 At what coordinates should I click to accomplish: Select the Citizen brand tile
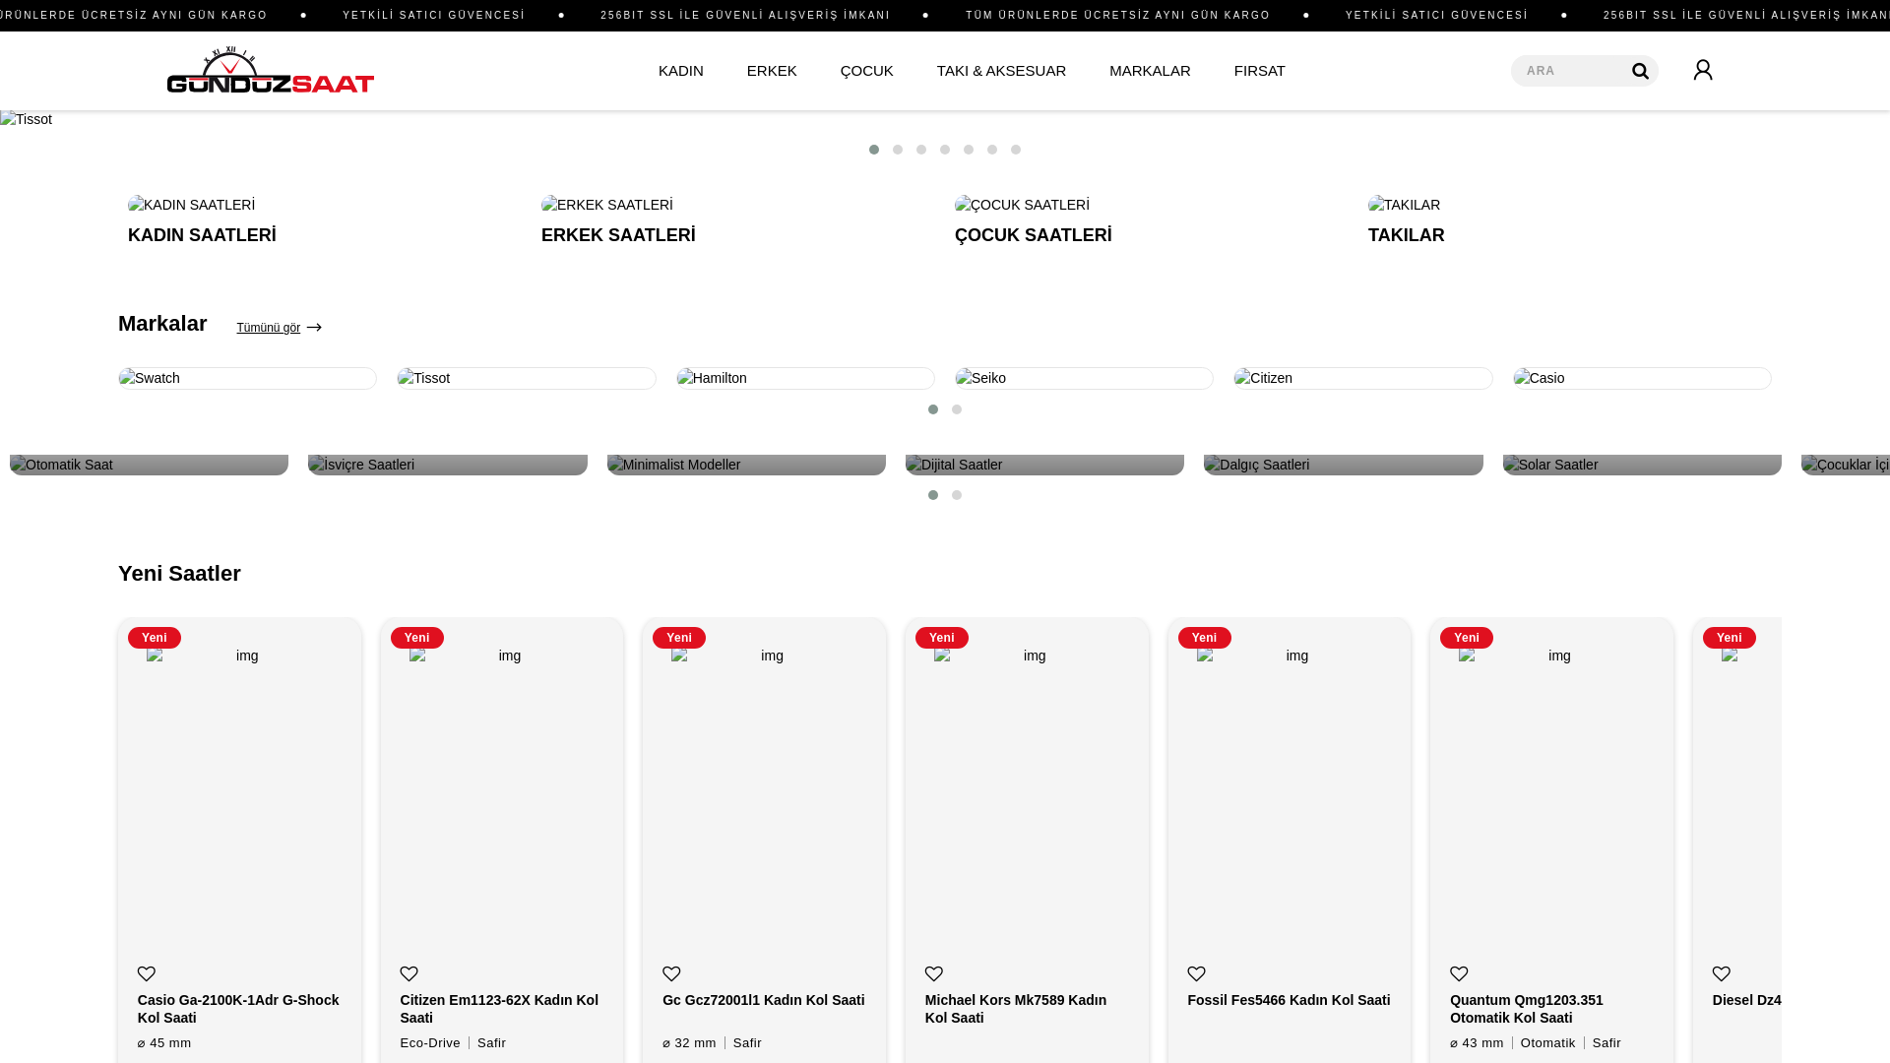click(1363, 379)
